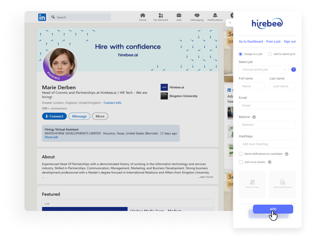
Task: Open LinkedIn Home from the navigation bar
Action: point(143,17)
